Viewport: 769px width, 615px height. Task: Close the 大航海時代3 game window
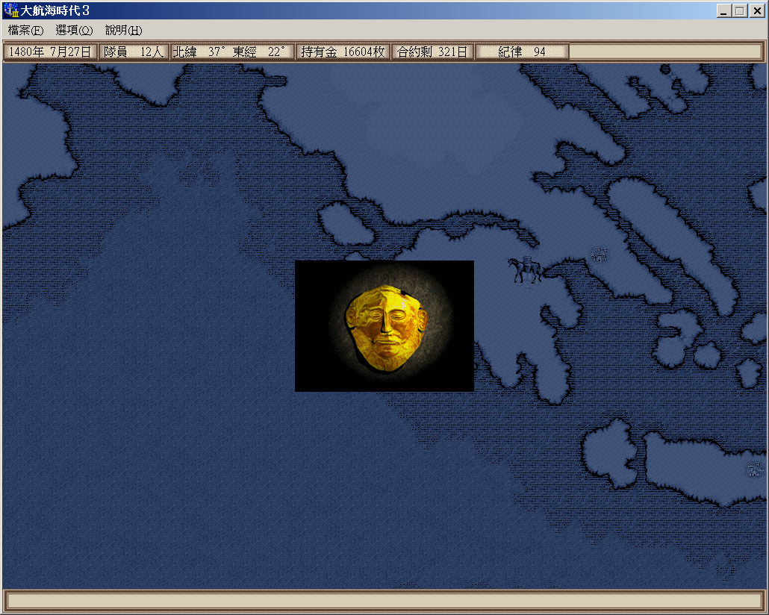[x=756, y=11]
